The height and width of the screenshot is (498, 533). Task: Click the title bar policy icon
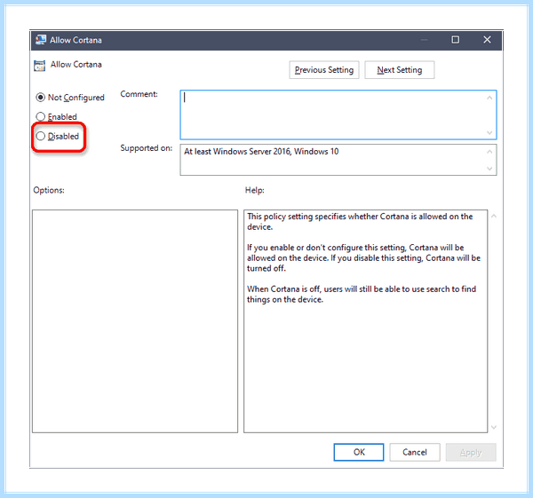41,40
